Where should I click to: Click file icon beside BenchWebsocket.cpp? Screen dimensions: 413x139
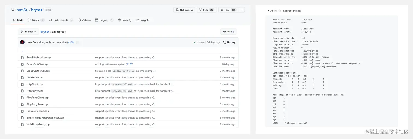(23, 58)
